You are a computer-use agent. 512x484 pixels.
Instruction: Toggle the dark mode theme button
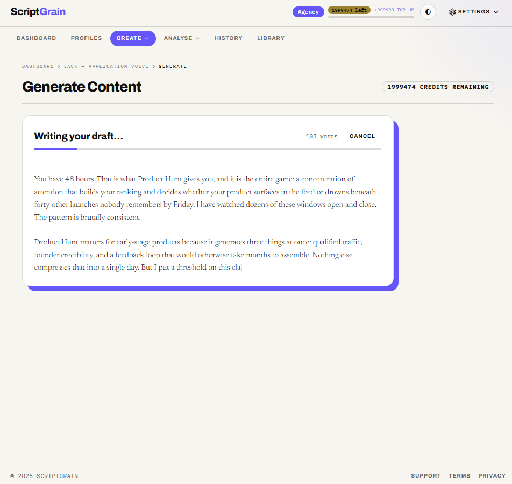[428, 12]
